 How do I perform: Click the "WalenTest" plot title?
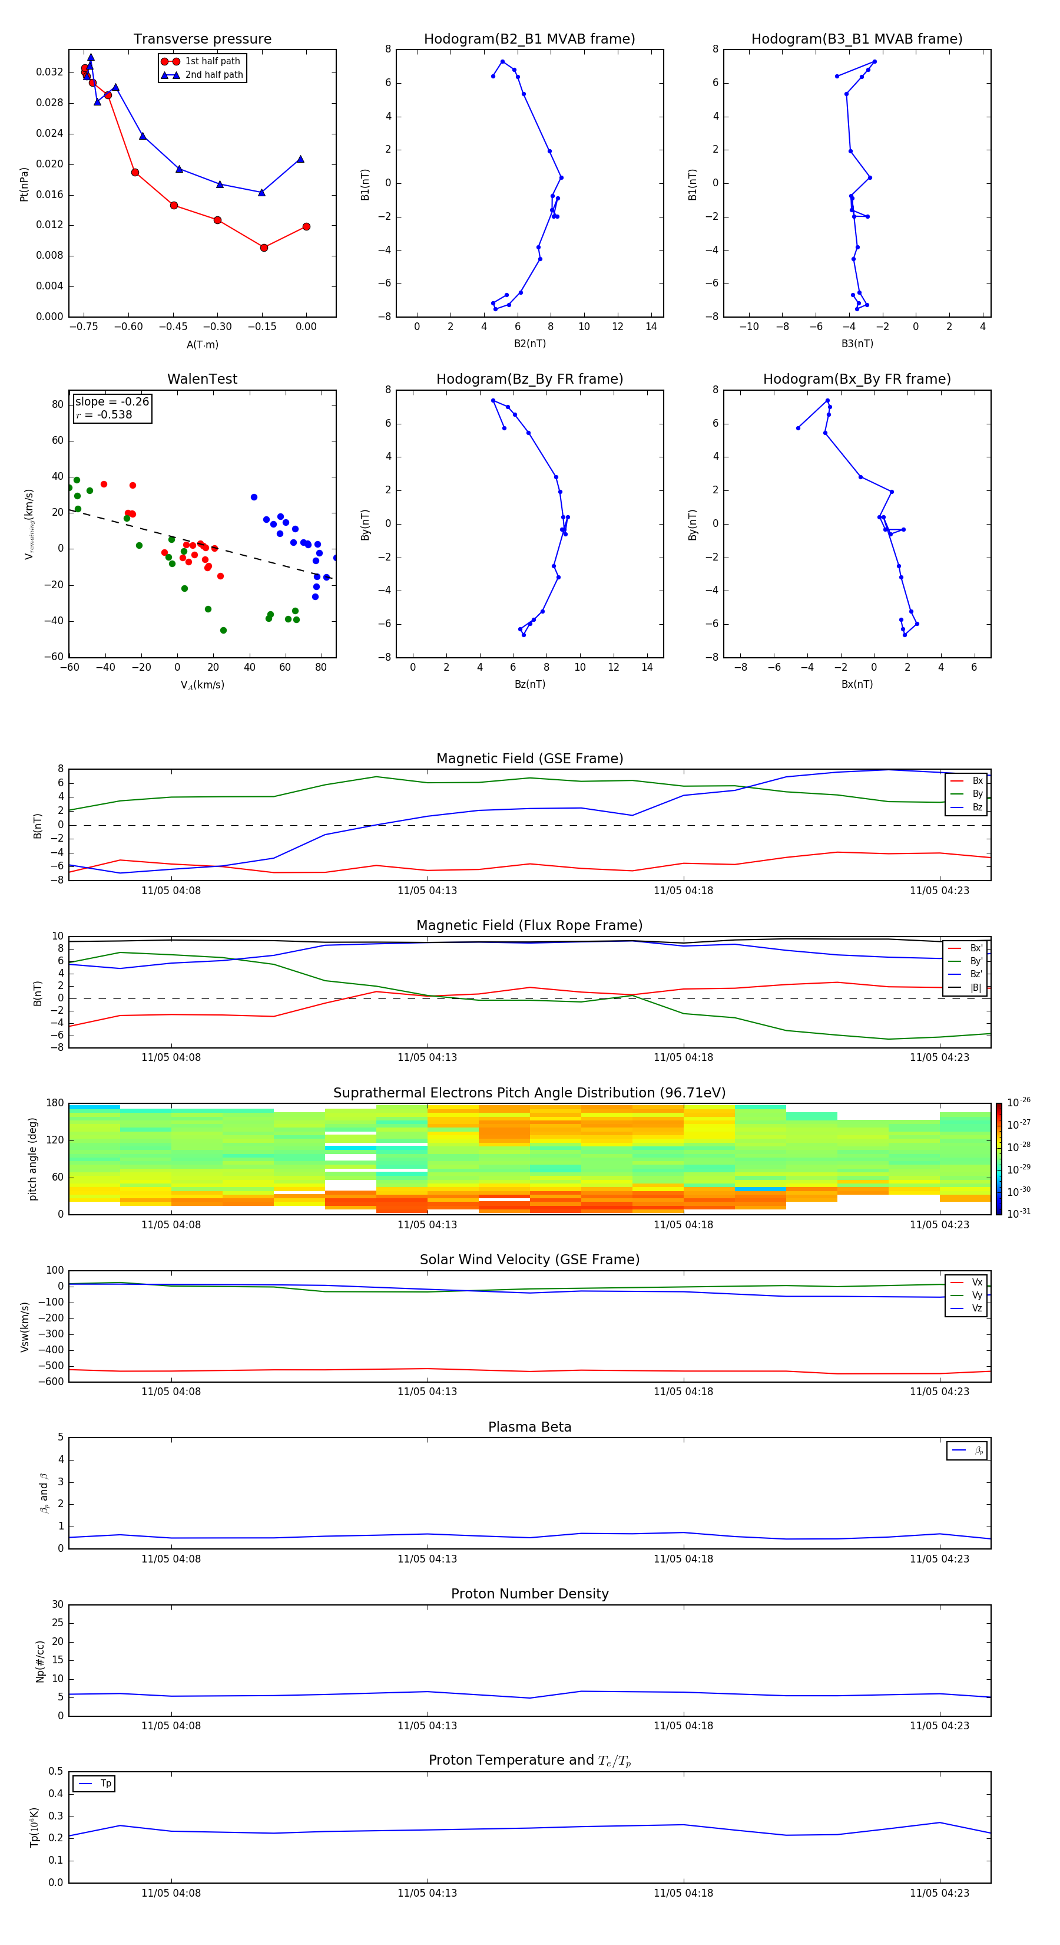pyautogui.click(x=202, y=379)
